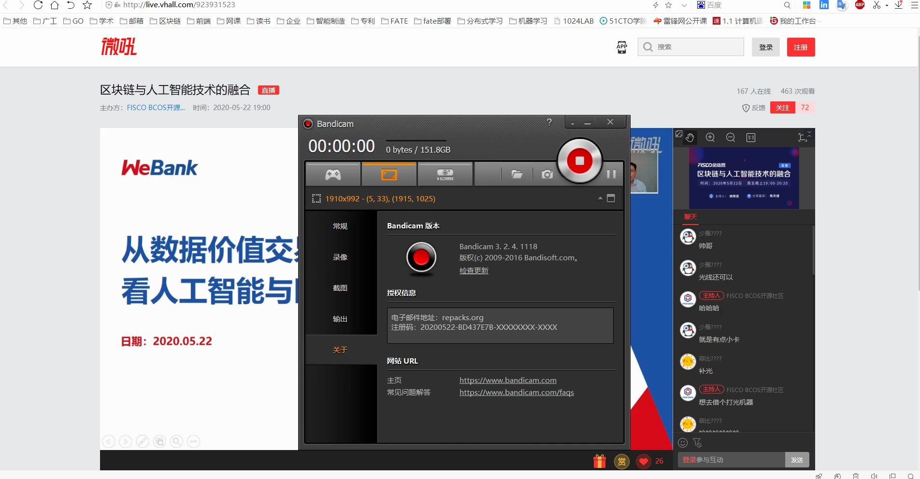The image size is (920, 479).
Task: Open emoji picker in chat
Action: click(x=683, y=442)
